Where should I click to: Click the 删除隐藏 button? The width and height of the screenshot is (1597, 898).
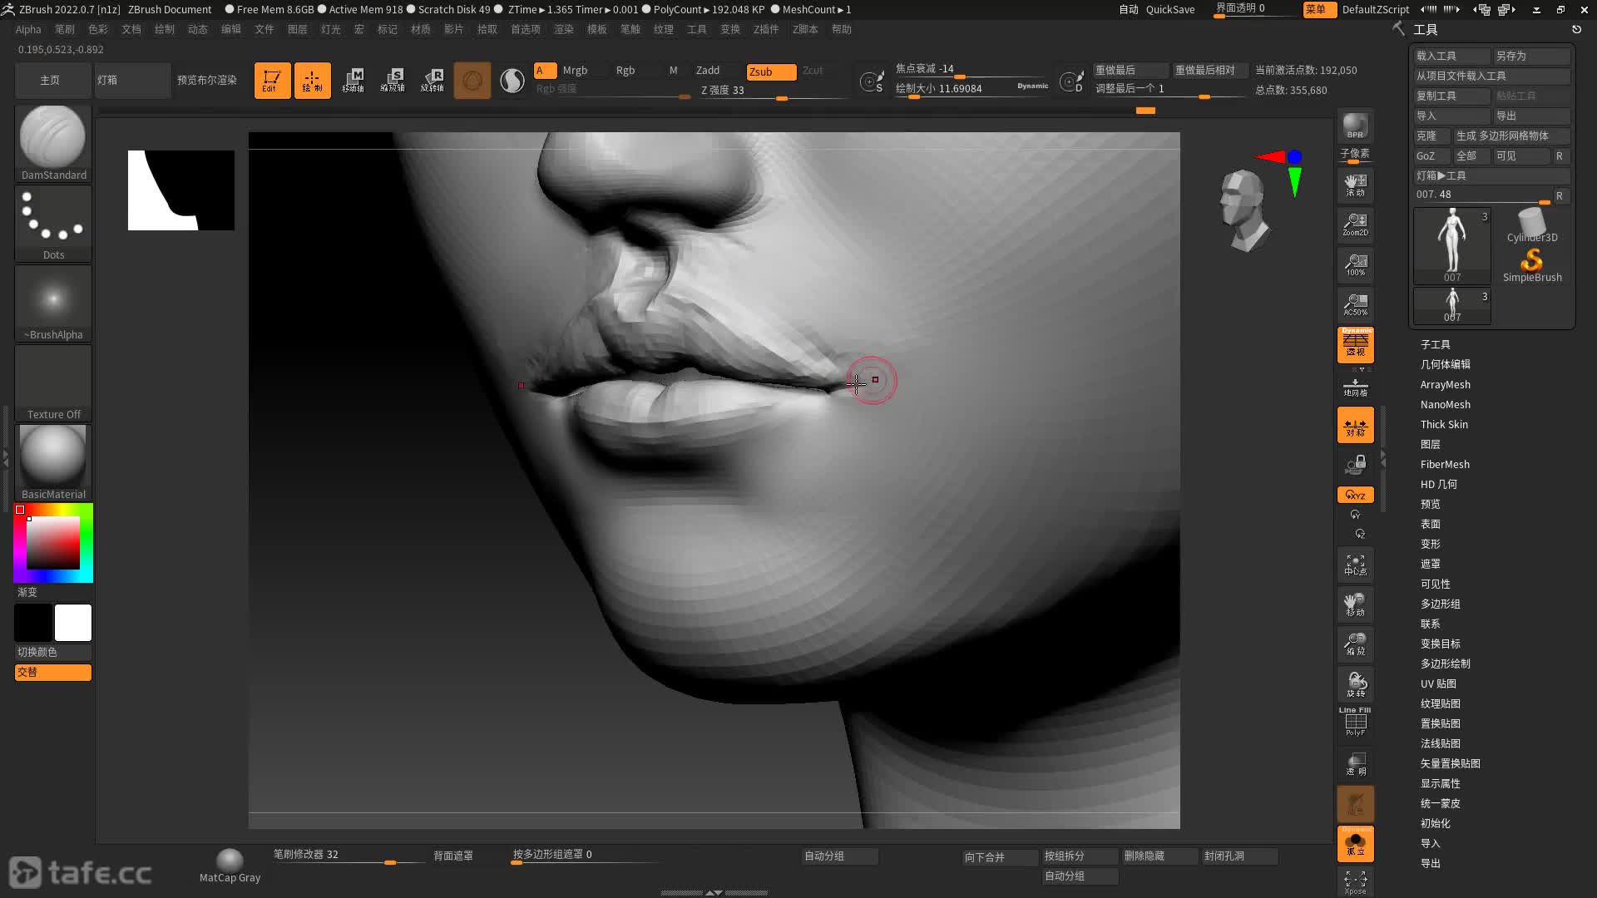1159,856
